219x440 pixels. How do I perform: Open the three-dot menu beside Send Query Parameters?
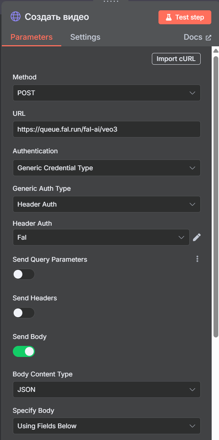pyautogui.click(x=197, y=259)
